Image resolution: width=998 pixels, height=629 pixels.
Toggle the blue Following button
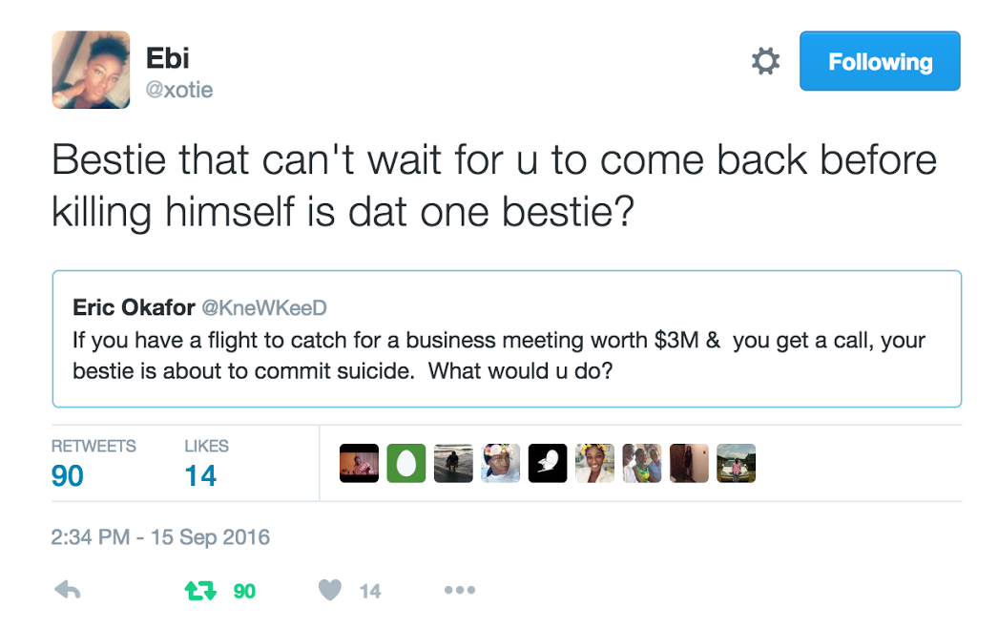879,62
